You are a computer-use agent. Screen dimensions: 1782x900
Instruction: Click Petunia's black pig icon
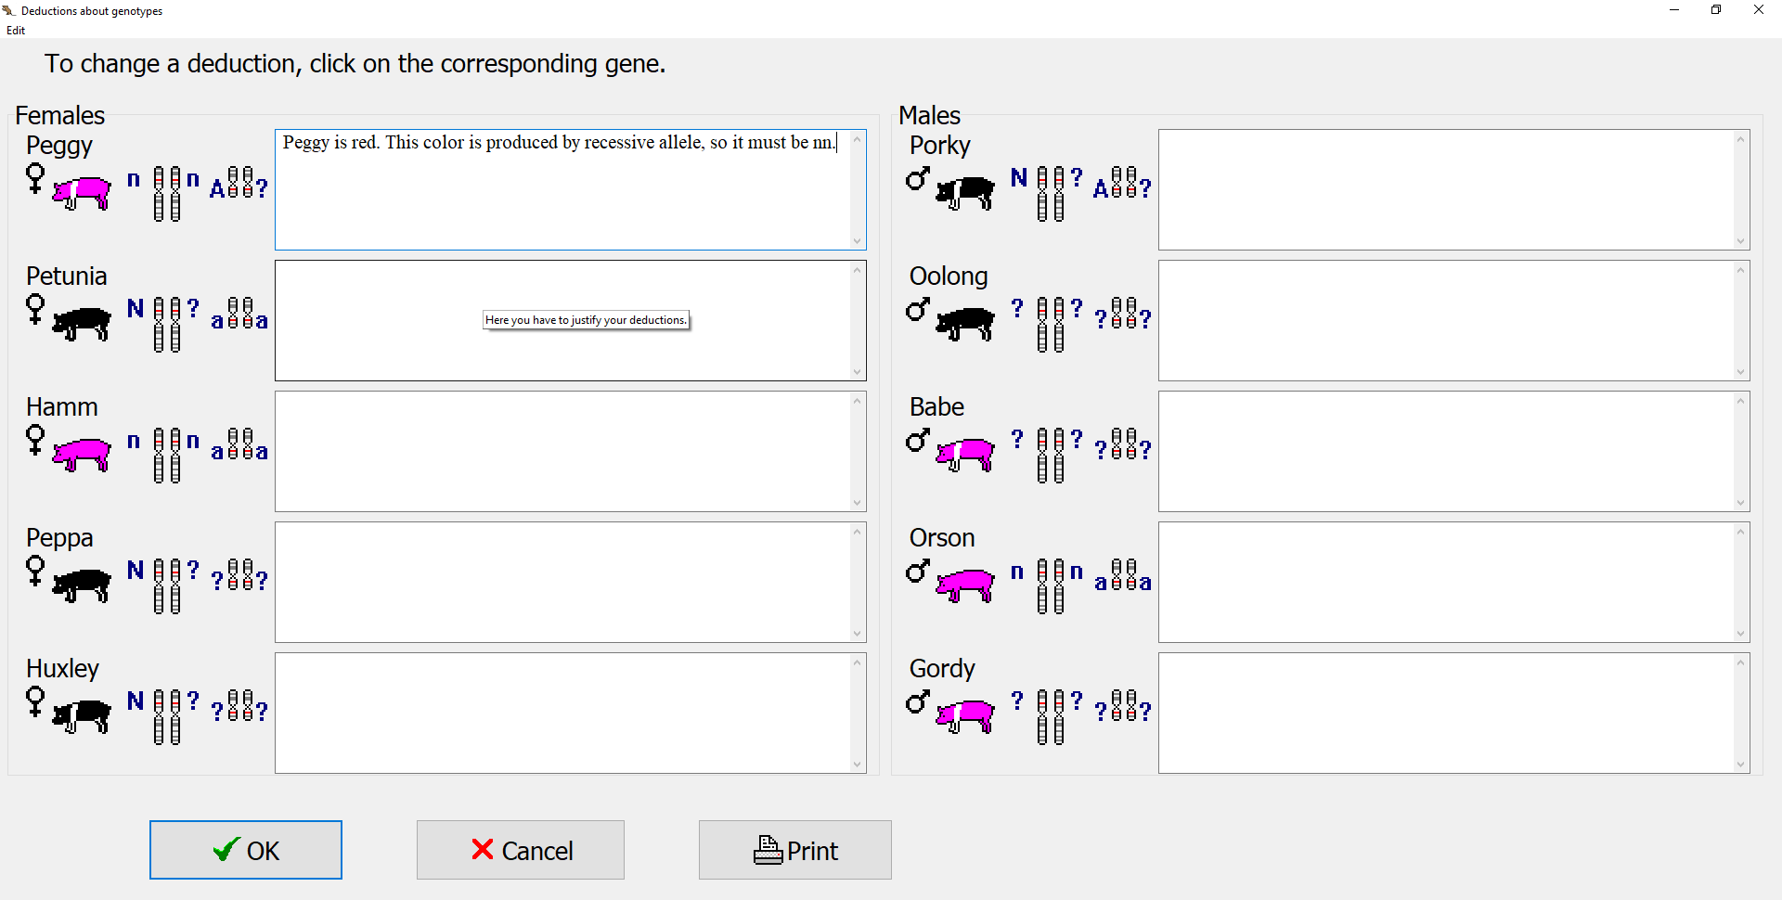82,322
